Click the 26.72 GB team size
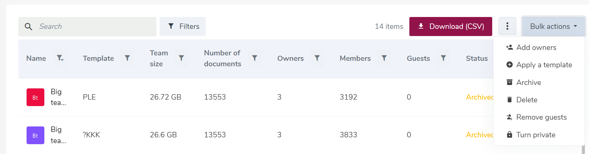Viewport: 589px width, 154px height. (x=165, y=97)
